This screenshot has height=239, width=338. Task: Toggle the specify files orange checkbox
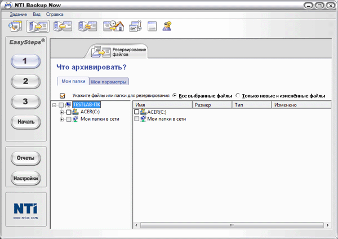[63, 96]
